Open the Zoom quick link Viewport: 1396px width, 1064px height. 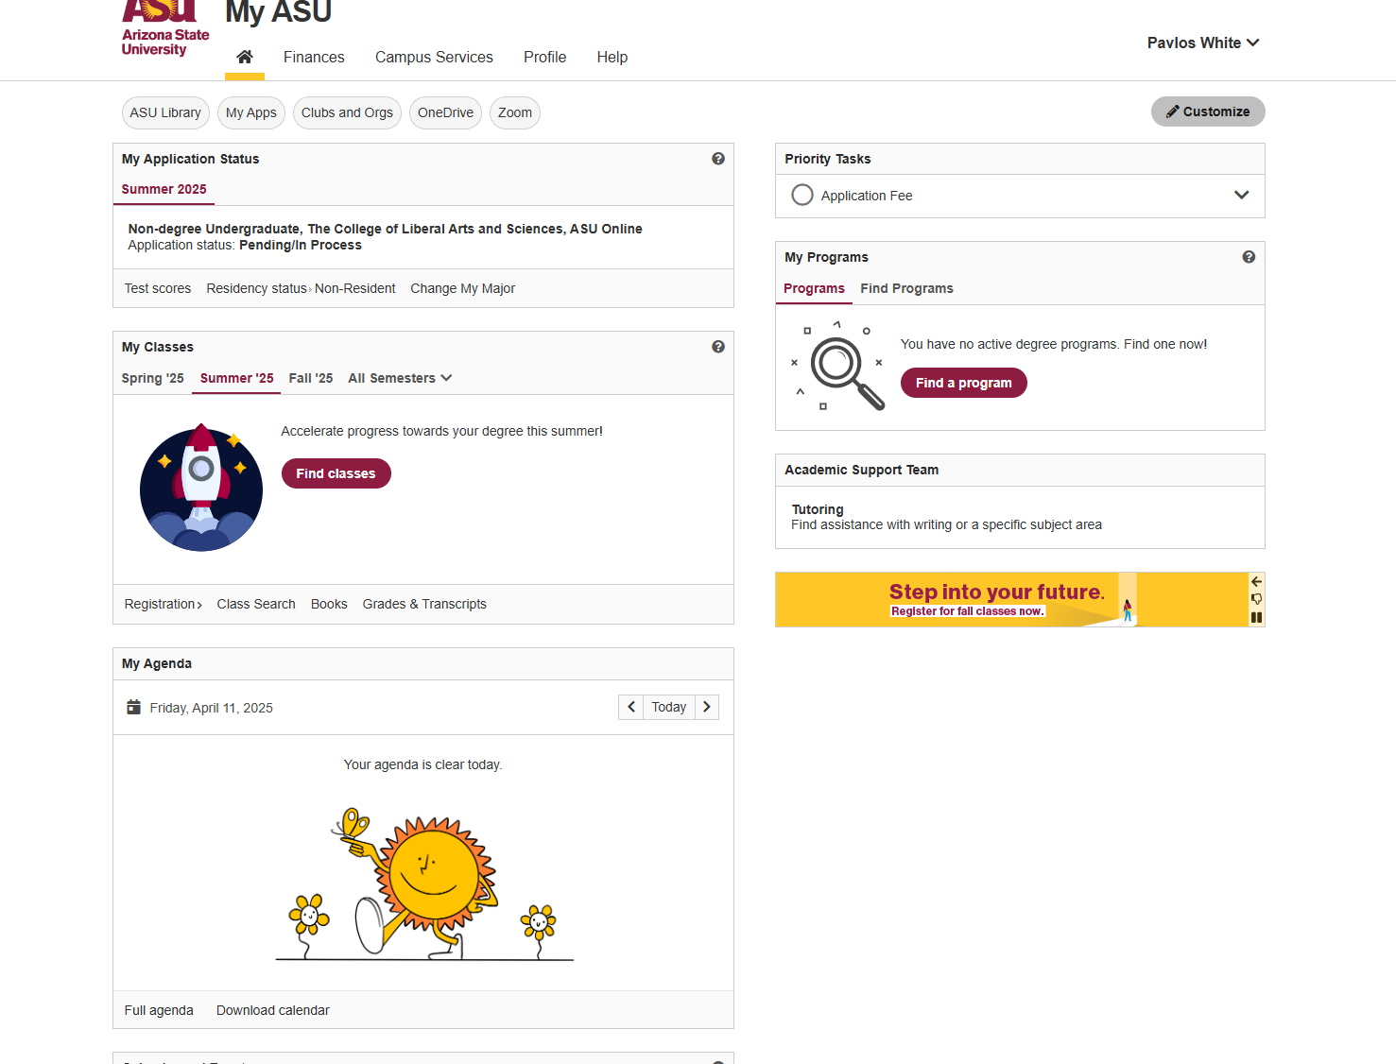(x=515, y=112)
